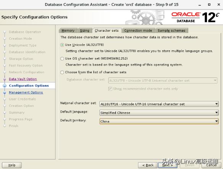Close the Database Configuration Assistant window
Viewport: 223px width, 169px height.
(219, 5)
